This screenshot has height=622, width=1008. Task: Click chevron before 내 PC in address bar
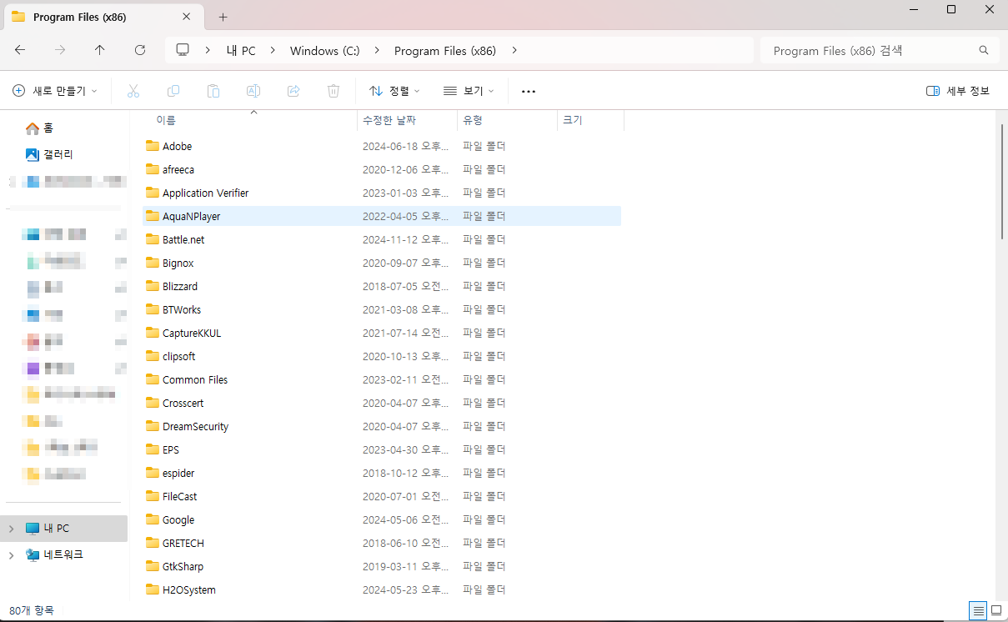208,50
